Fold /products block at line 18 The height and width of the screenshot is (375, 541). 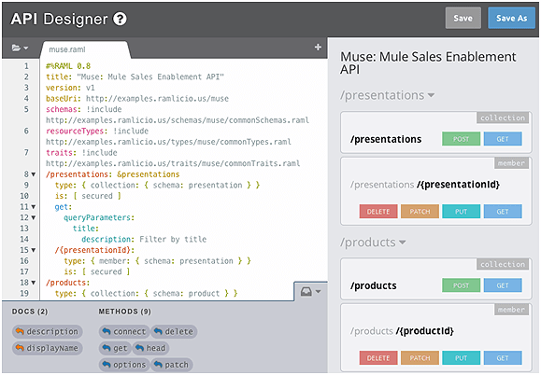pyautogui.click(x=34, y=283)
